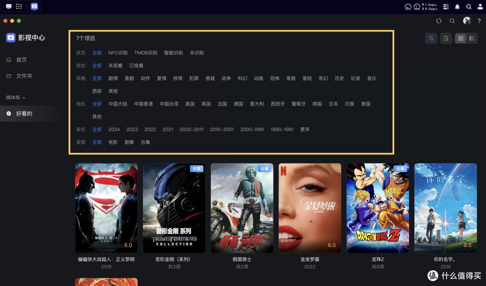Image resolution: width=486 pixels, height=286 pixels.
Task: Open 变形金刚（系列） collection poster
Action: click(x=174, y=208)
